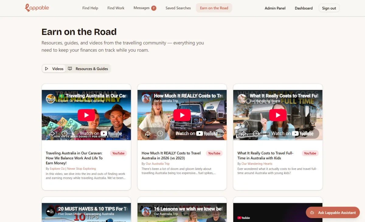Click the Explore Oz | Never Stop Exploring author link
365x222 pixels.
[73, 168]
